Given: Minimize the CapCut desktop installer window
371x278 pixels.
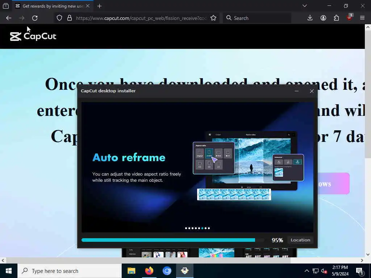Looking at the screenshot, I should point(297,91).
